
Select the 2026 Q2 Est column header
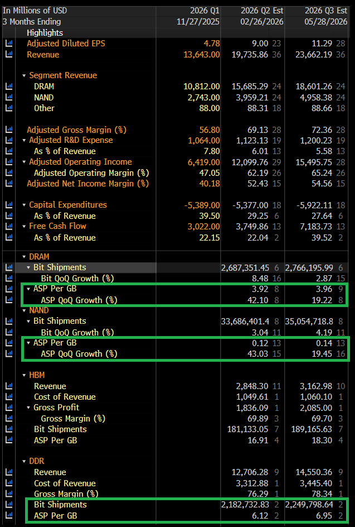(262, 11)
